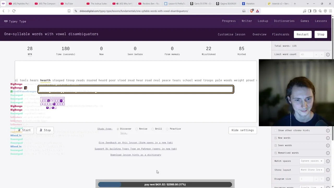The image size is (334, 188).
Task: Open the Progress nav item
Action: 229,21
